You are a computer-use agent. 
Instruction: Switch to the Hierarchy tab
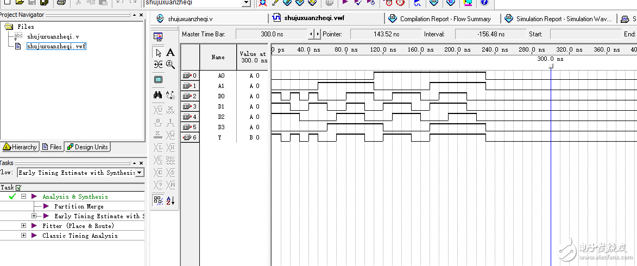(21, 147)
